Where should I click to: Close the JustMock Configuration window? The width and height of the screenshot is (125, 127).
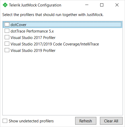tap(117, 5)
